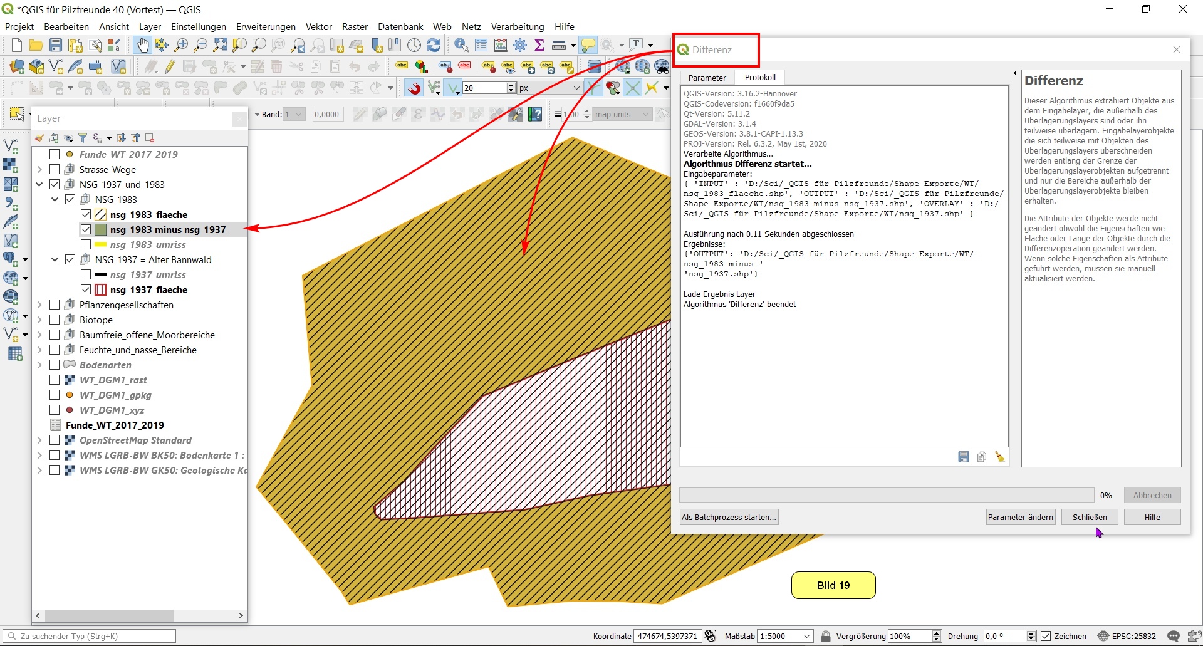Image resolution: width=1203 pixels, height=646 pixels.
Task: Open the attribute table icon
Action: 481,45
